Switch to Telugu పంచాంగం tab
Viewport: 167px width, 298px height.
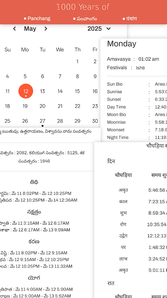point(85,19)
